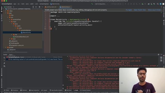Click Collapse All icon in Project panel
This screenshot has height=93, width=165.
[36, 7]
